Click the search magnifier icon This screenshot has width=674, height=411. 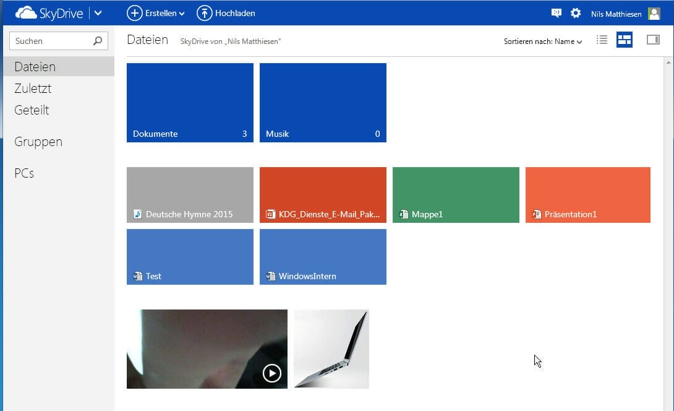click(97, 41)
